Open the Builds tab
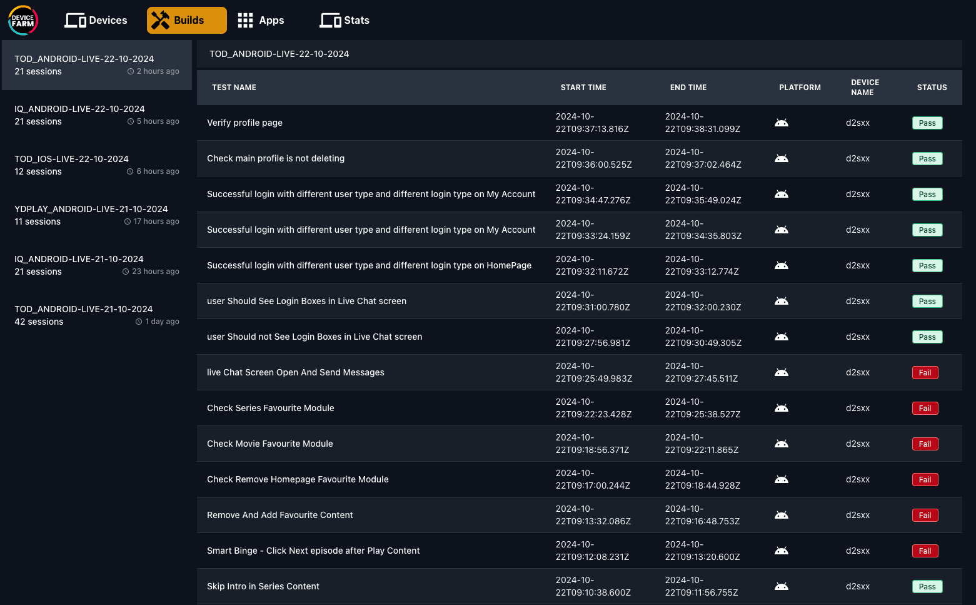 pyautogui.click(x=187, y=20)
